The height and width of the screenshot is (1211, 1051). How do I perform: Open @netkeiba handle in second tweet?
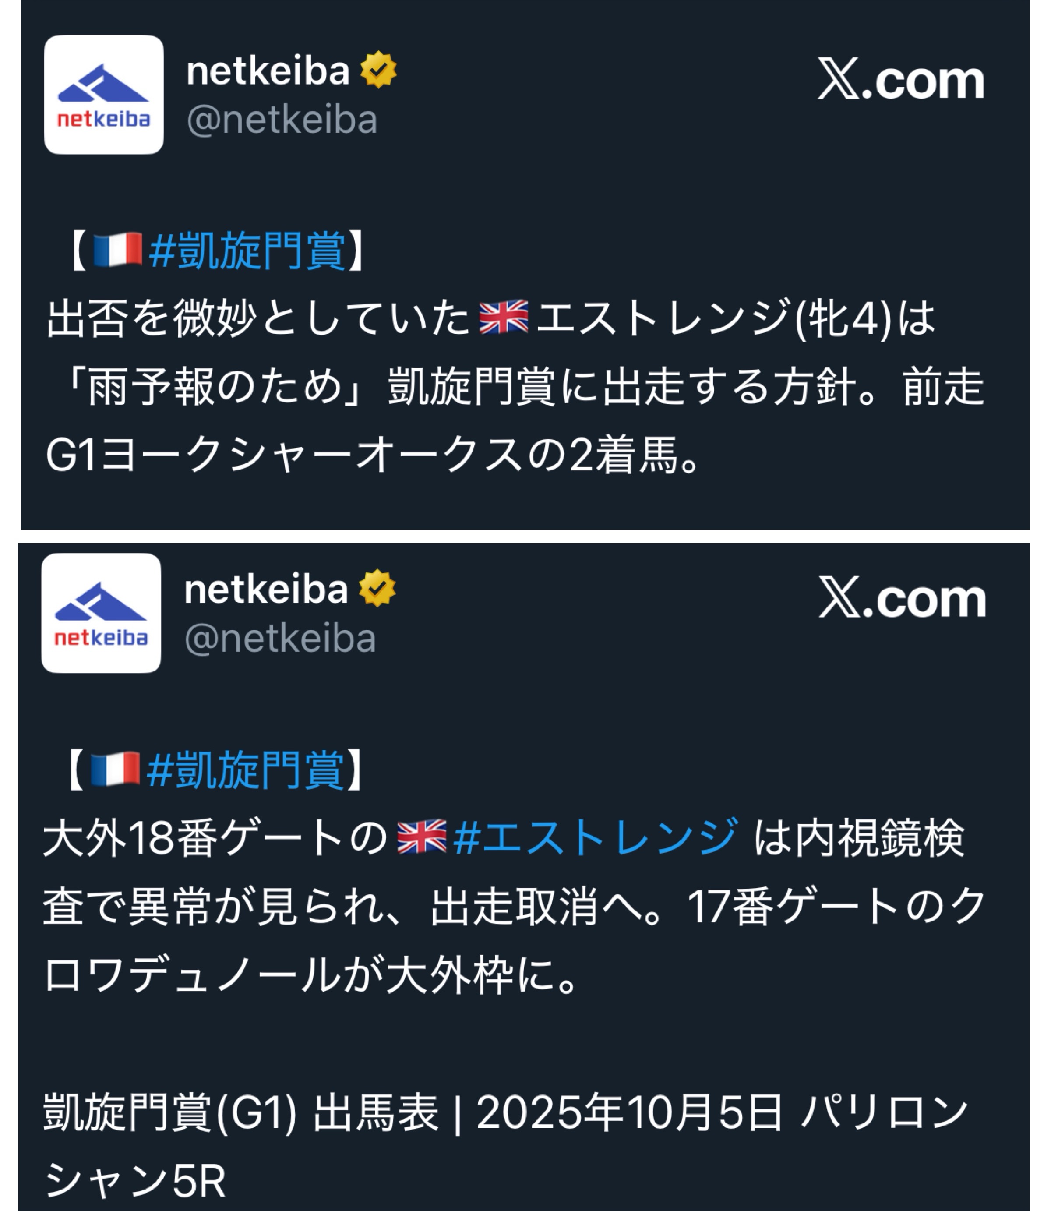pyautogui.click(x=280, y=639)
